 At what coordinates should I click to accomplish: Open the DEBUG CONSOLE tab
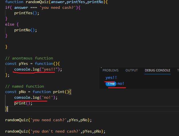click(x=157, y=70)
